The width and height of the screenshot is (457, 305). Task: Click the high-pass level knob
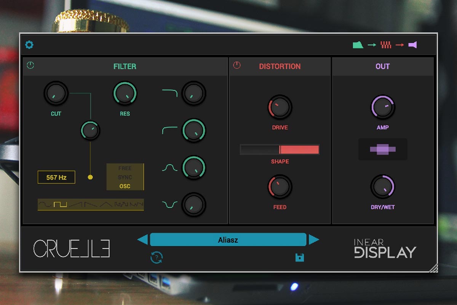tap(194, 131)
